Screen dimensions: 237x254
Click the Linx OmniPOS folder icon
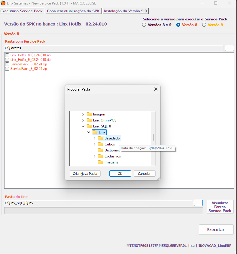point(89,120)
